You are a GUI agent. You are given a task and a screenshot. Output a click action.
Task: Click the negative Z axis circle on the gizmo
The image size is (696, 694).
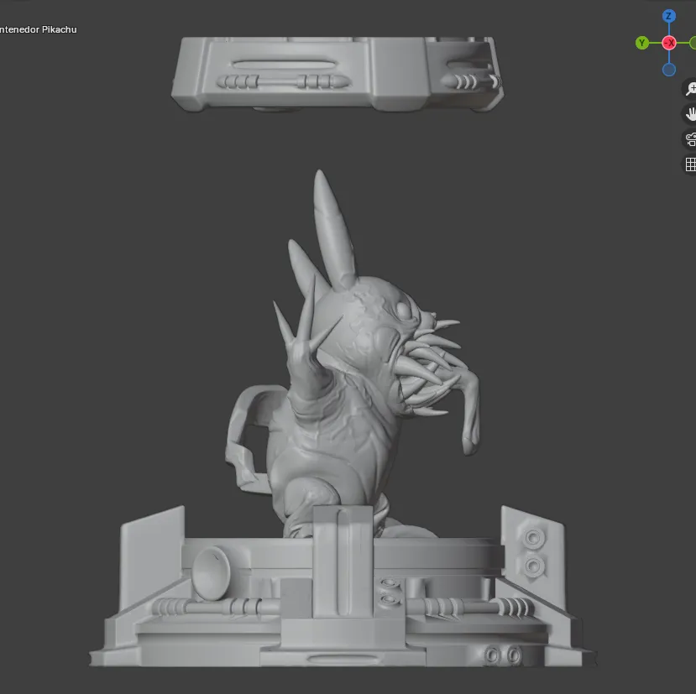pos(669,70)
